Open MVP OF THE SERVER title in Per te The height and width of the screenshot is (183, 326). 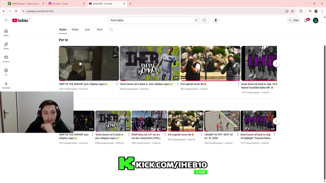click(x=83, y=84)
